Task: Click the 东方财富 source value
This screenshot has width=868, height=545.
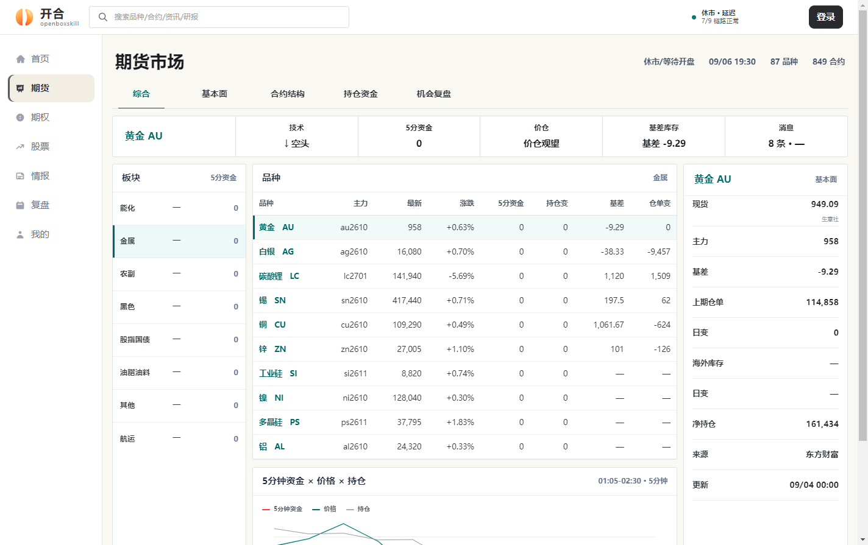Action: point(822,454)
